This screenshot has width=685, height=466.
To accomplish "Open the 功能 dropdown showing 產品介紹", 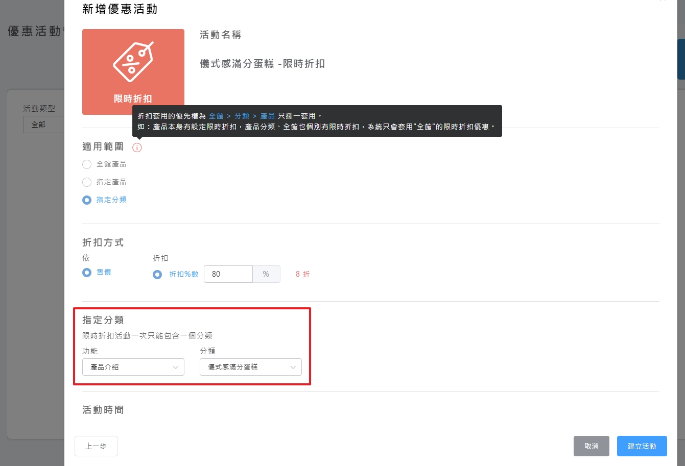I will point(133,367).
